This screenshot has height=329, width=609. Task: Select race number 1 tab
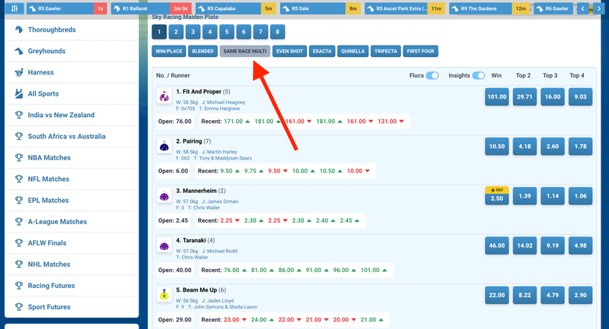(x=159, y=32)
